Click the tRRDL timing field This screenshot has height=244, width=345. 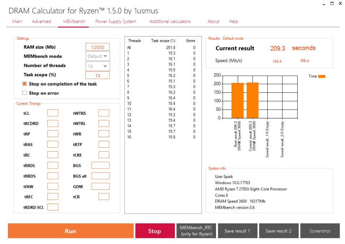pyautogui.click(x=53, y=165)
